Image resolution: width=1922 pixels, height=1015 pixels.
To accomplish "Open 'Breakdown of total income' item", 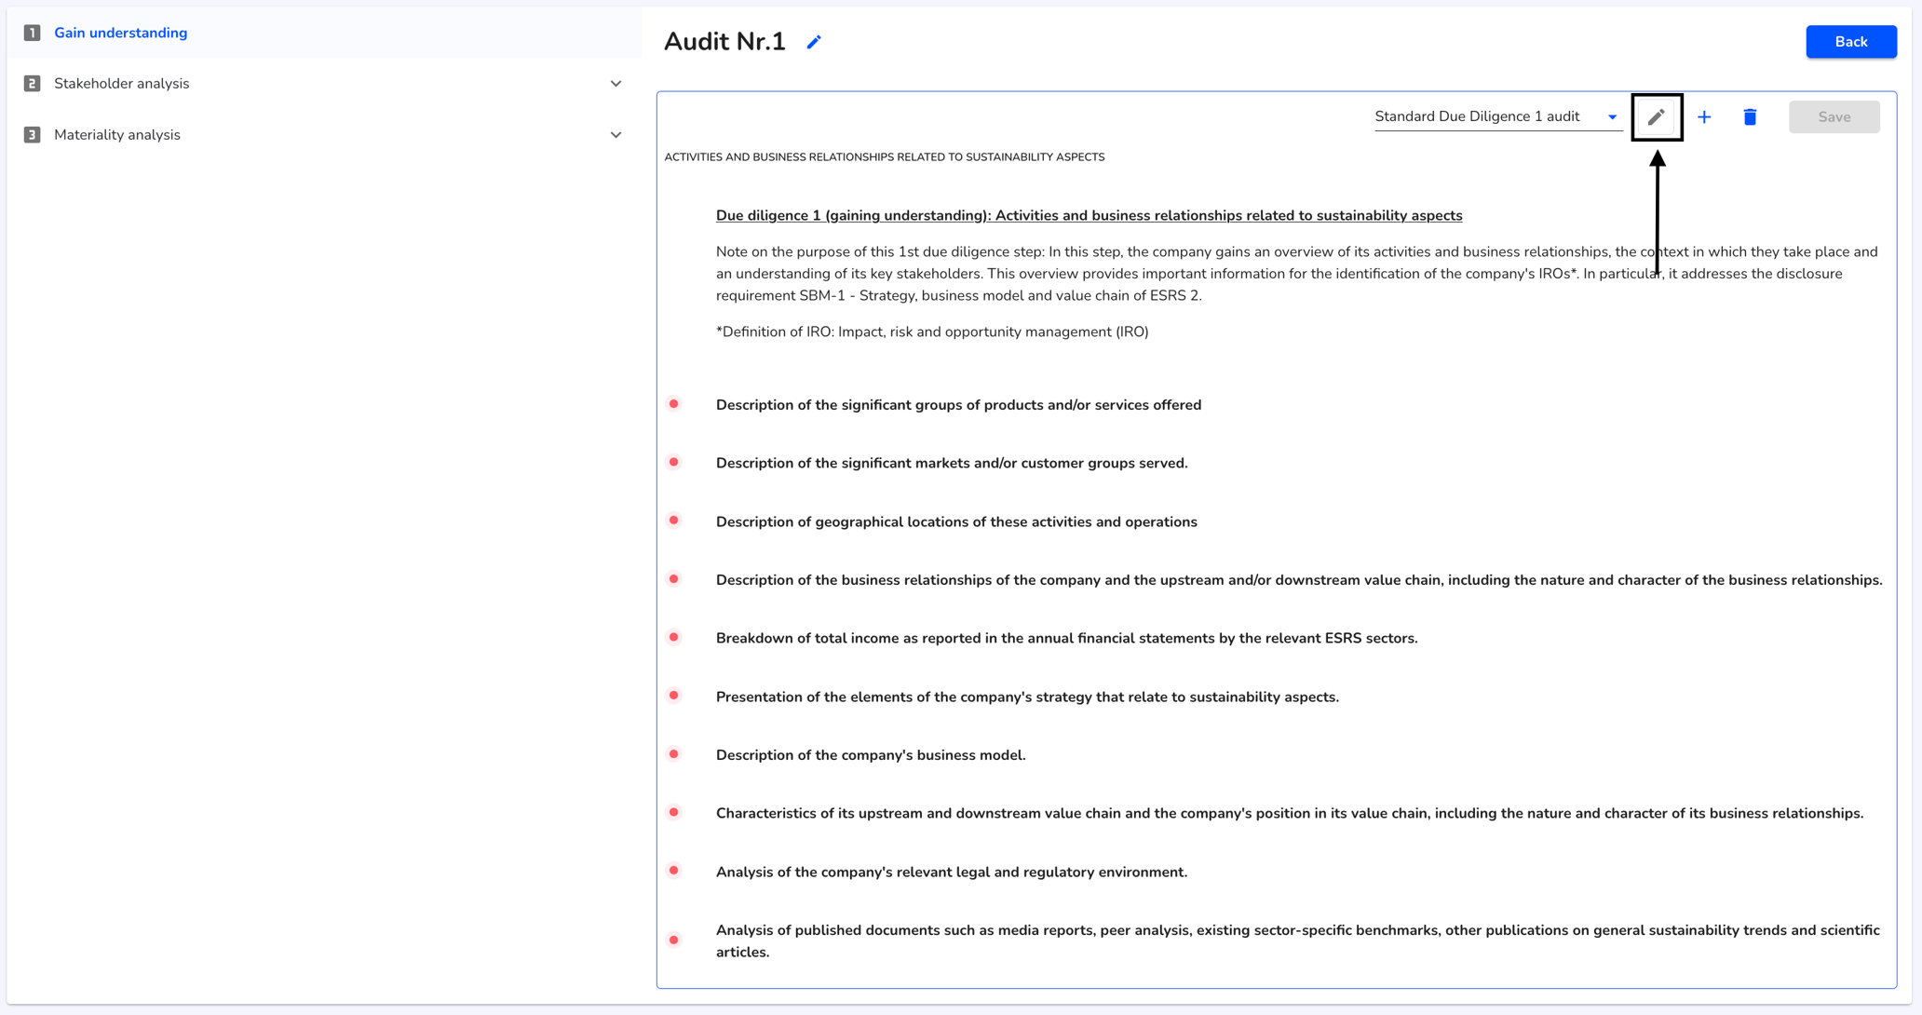I will (x=1067, y=639).
